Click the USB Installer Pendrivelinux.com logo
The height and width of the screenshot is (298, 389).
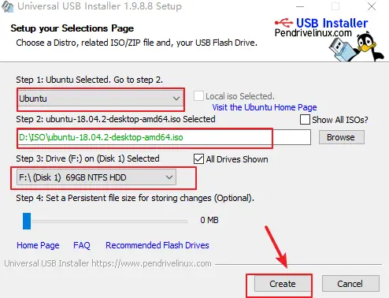coord(321,28)
